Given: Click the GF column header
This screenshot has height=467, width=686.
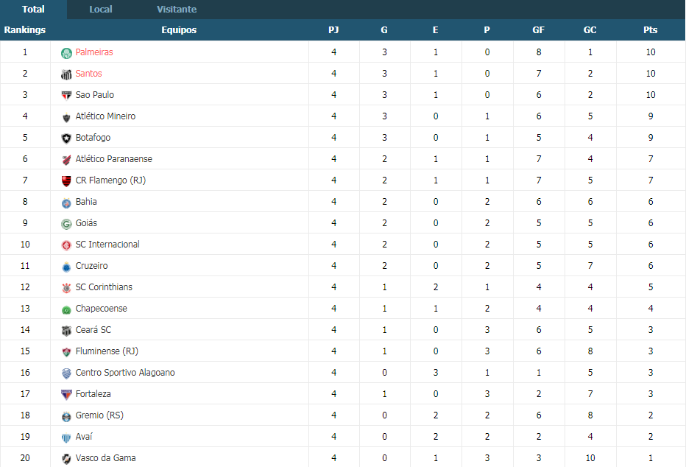Looking at the screenshot, I should pyautogui.click(x=538, y=29).
